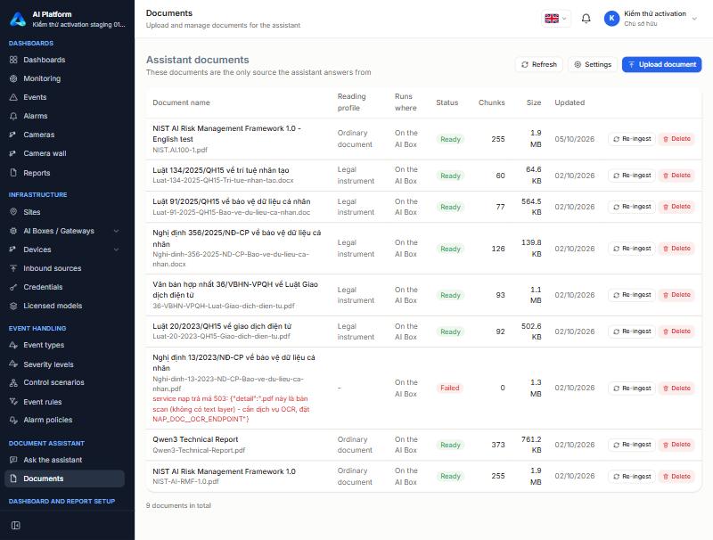Click the Size column header
Image resolution: width=713 pixels, height=540 pixels.
[534, 102]
